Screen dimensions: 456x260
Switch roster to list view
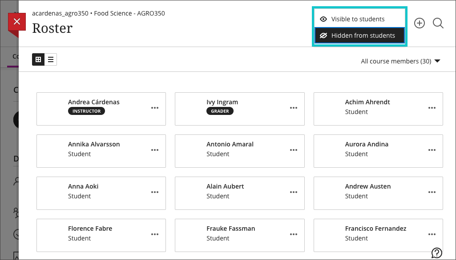tap(51, 59)
